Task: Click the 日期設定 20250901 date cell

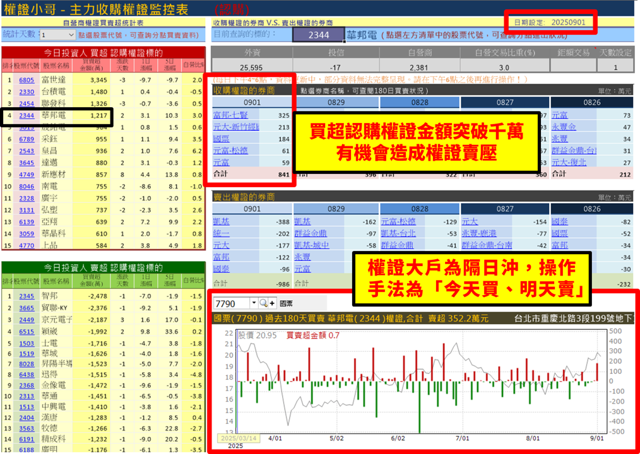Action: (x=550, y=23)
